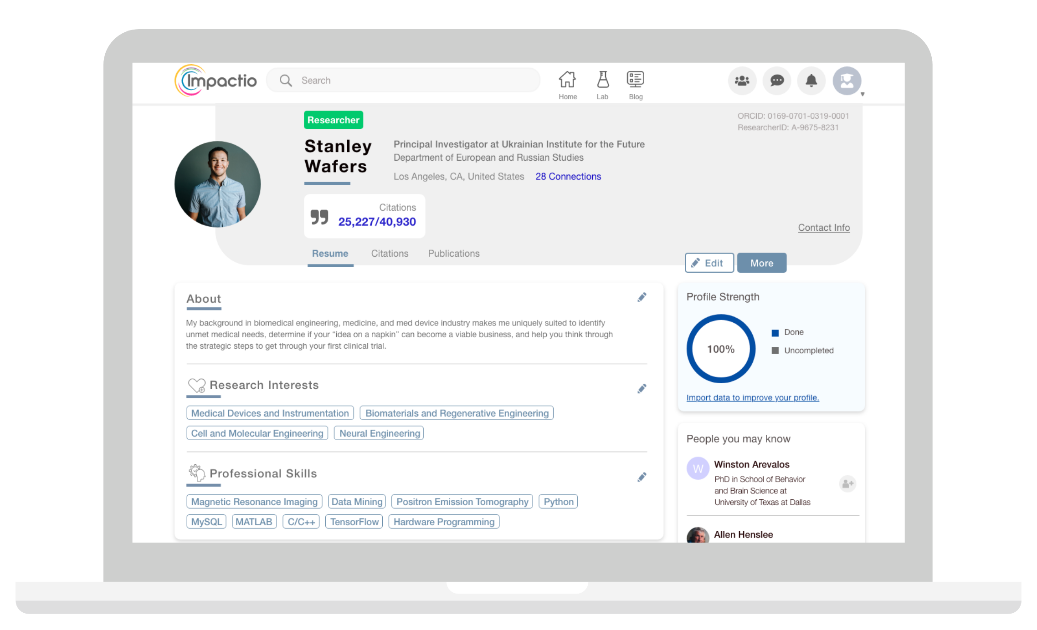
Task: Click the Stanley Wafers name heading
Action: 338,156
